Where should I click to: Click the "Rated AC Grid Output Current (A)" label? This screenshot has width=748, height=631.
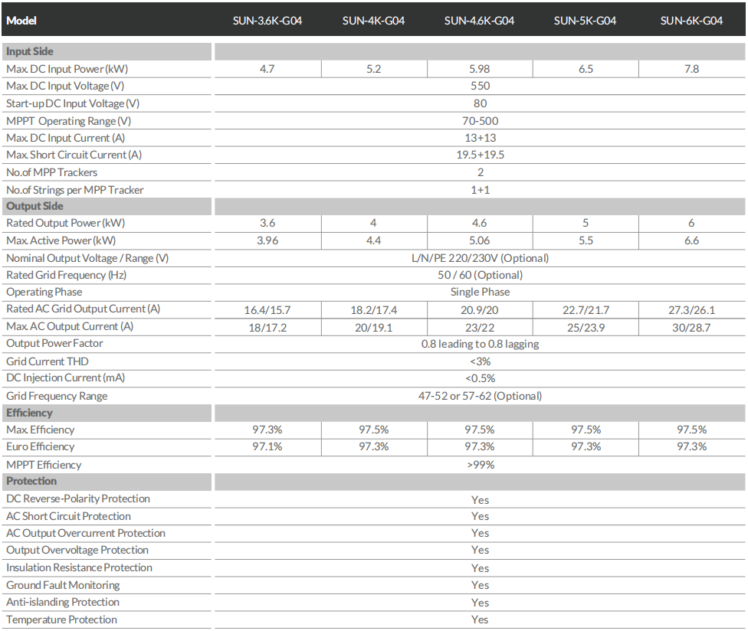83,309
